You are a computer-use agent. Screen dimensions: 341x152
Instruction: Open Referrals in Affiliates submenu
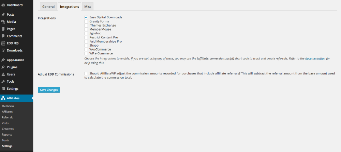tap(8, 118)
